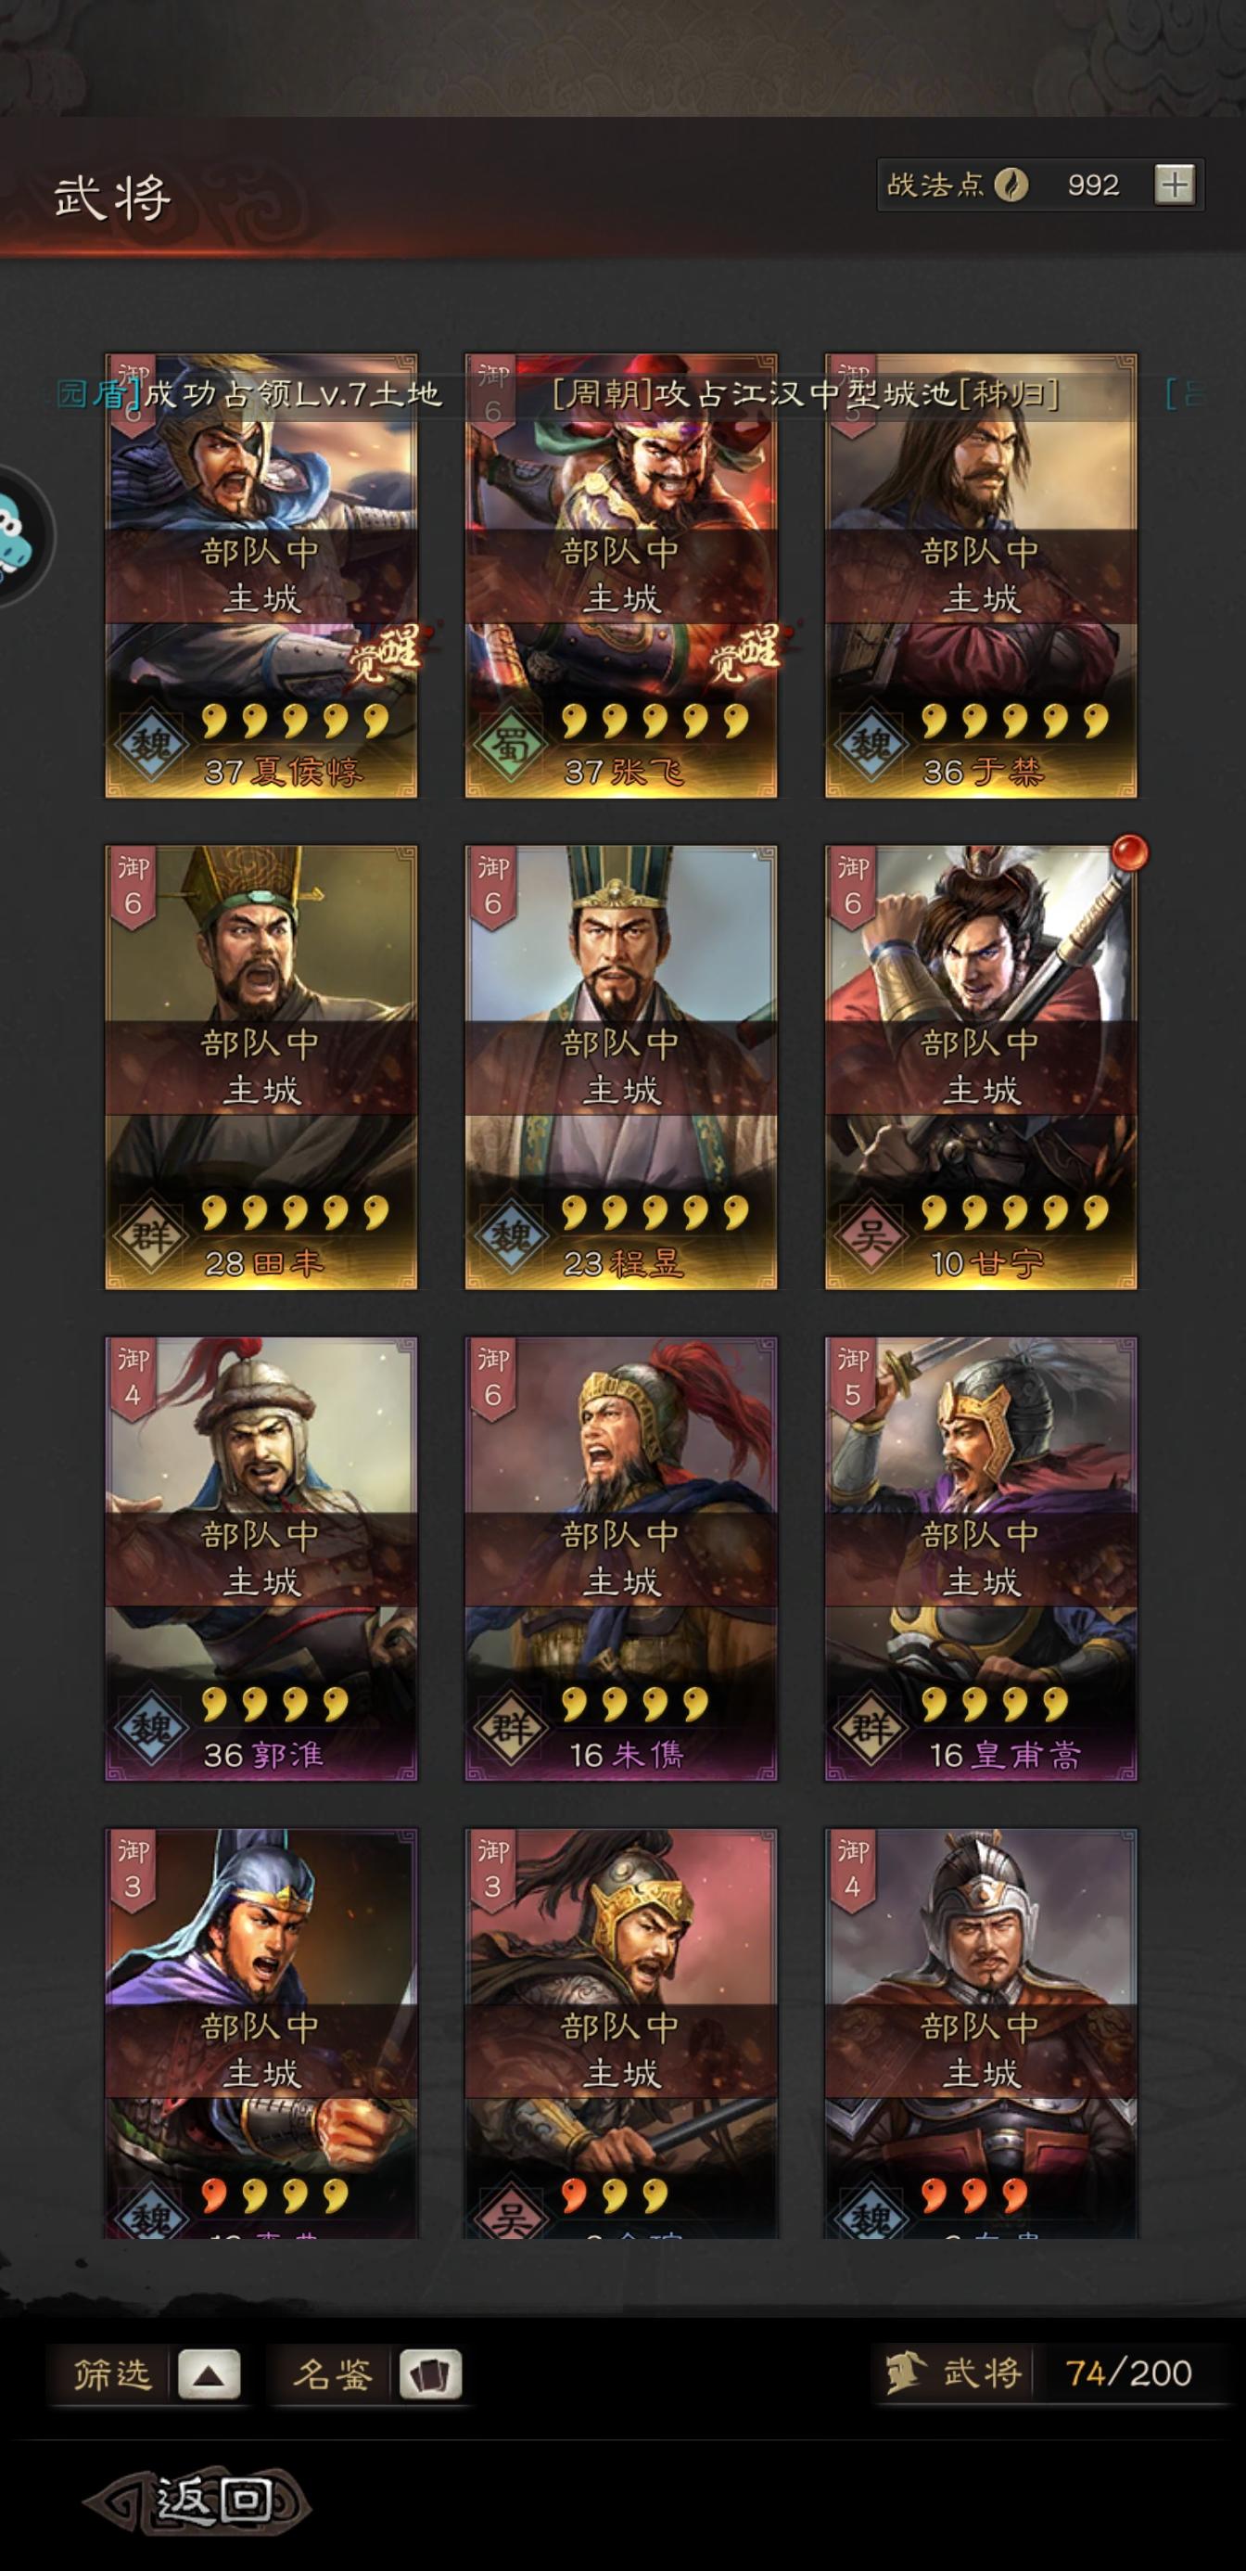The height and width of the screenshot is (2571, 1246).
Task: Open the 朱儁 general card
Action: 620,1559
